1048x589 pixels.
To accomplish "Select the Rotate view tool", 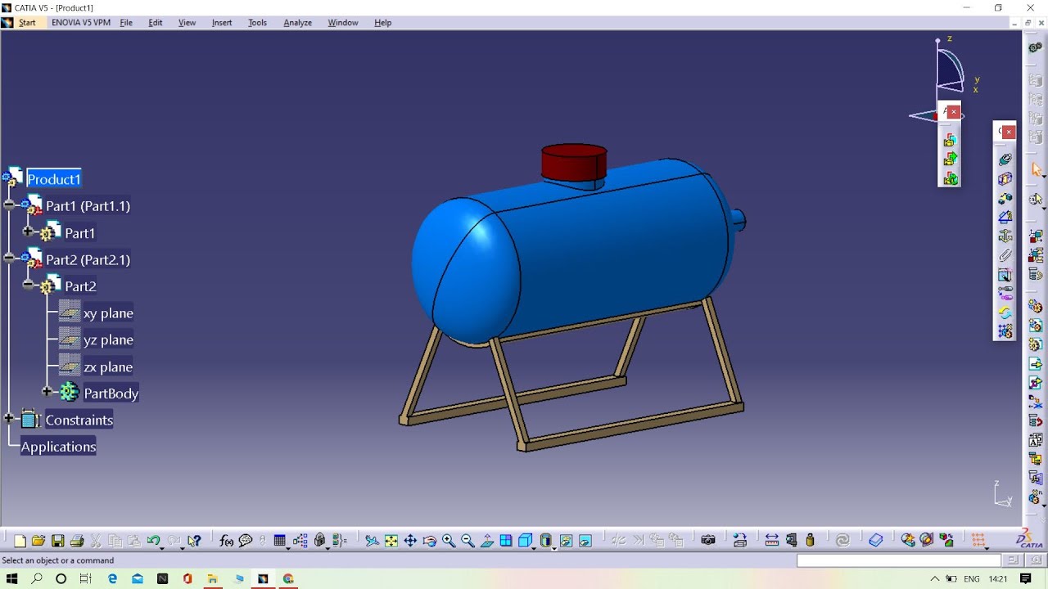I will tap(429, 541).
